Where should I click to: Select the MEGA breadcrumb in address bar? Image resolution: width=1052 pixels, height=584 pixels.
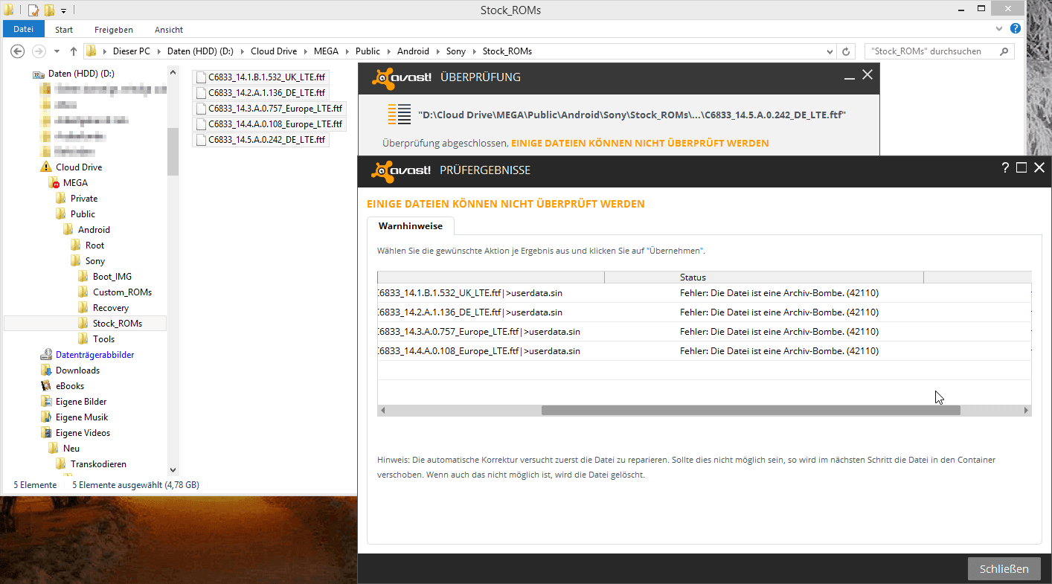[326, 51]
